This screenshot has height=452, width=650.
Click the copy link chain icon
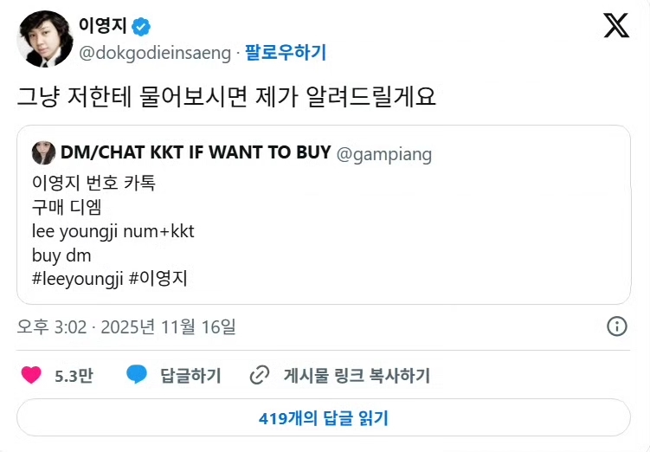coord(259,375)
